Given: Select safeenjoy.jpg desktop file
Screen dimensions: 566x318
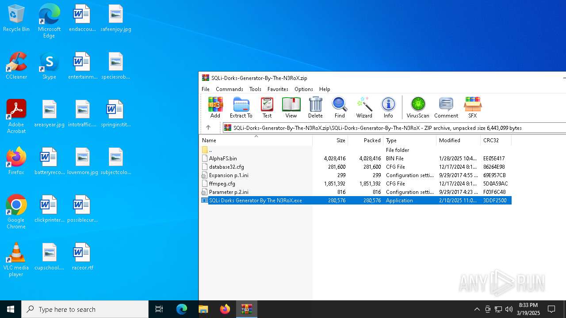Looking at the screenshot, I should click(116, 19).
